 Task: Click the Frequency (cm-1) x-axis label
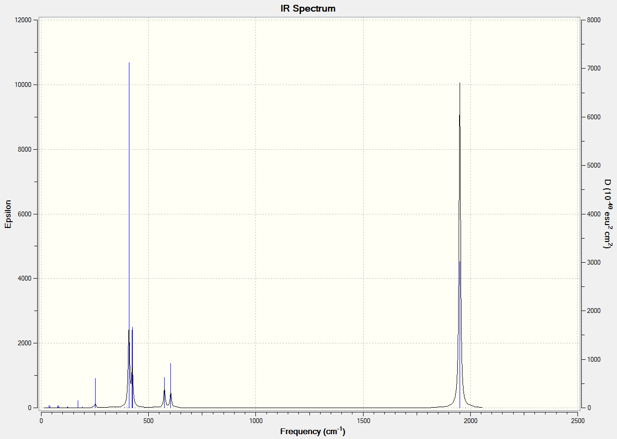(x=312, y=431)
